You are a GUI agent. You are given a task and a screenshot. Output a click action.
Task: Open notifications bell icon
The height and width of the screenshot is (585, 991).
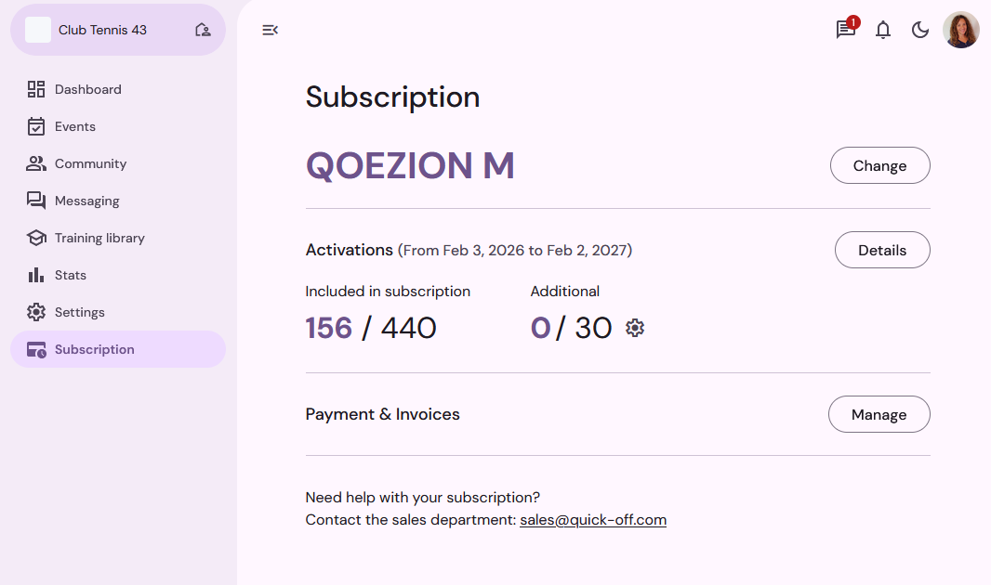pyautogui.click(x=883, y=30)
